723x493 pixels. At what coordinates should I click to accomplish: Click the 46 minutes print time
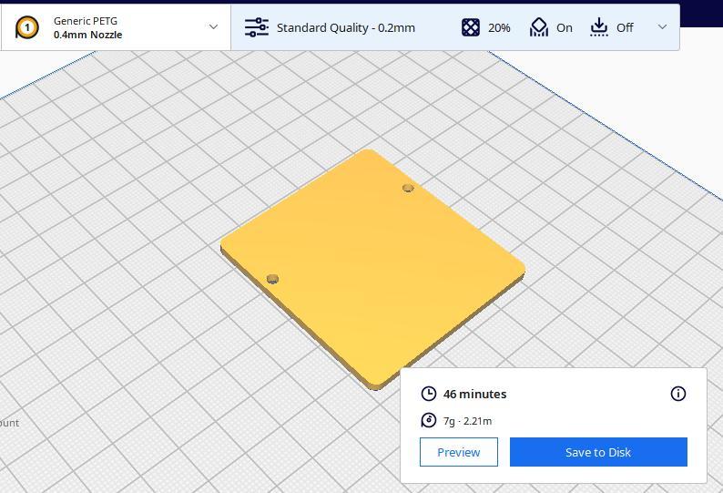475,395
